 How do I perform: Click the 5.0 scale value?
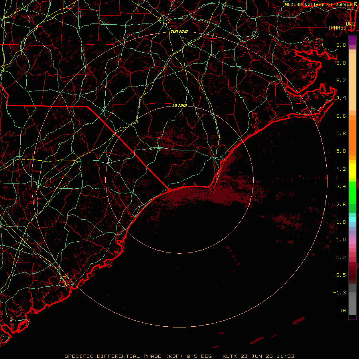pos(341,151)
